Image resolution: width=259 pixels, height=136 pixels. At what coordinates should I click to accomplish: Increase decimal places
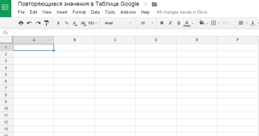tap(83, 24)
